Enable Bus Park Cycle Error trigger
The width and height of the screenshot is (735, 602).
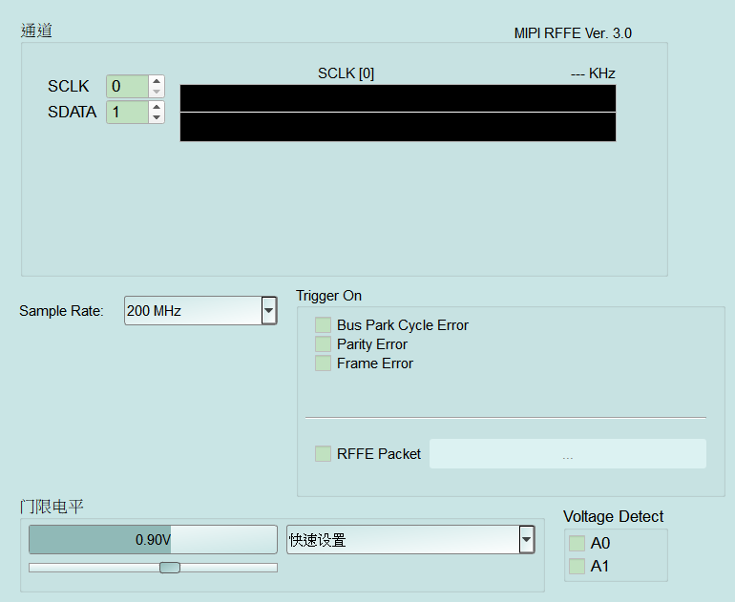pyautogui.click(x=323, y=324)
